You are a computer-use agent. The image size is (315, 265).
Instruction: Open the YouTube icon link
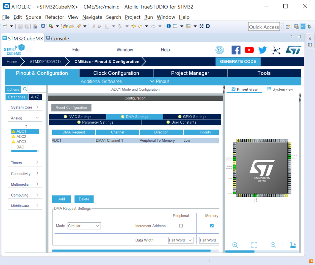point(249,50)
